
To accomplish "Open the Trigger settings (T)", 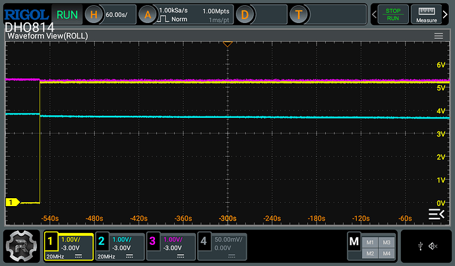I will pos(300,14).
